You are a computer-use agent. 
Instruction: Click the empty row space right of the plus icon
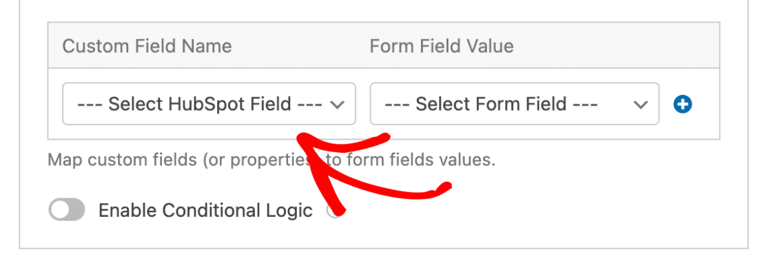click(706, 105)
